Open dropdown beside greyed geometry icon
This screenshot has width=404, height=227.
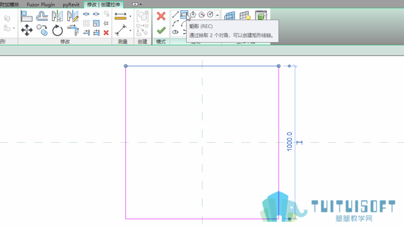coord(14,28)
